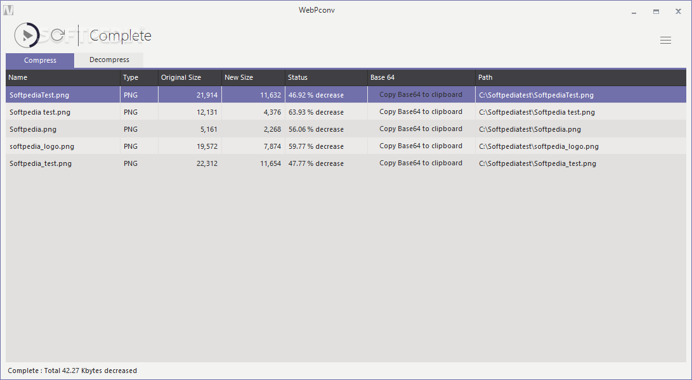Image resolution: width=692 pixels, height=380 pixels.
Task: Click path C:\Softpediatest\SoftpediaTest.png
Action: point(536,95)
